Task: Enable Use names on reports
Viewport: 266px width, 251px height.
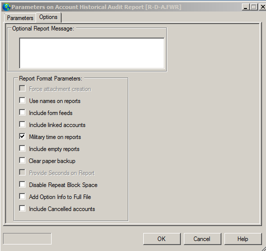Action: click(x=22, y=100)
